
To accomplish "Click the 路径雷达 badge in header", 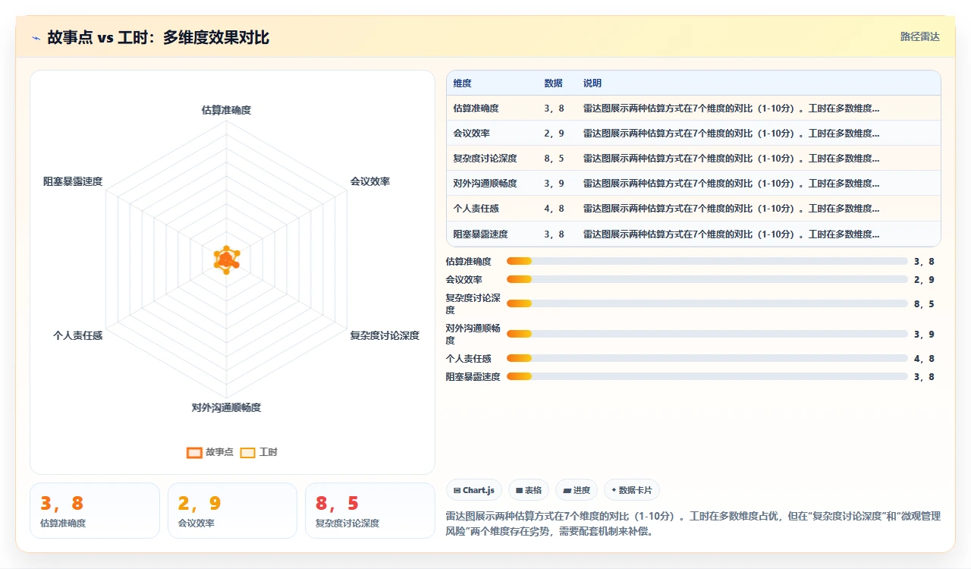I will 919,36.
